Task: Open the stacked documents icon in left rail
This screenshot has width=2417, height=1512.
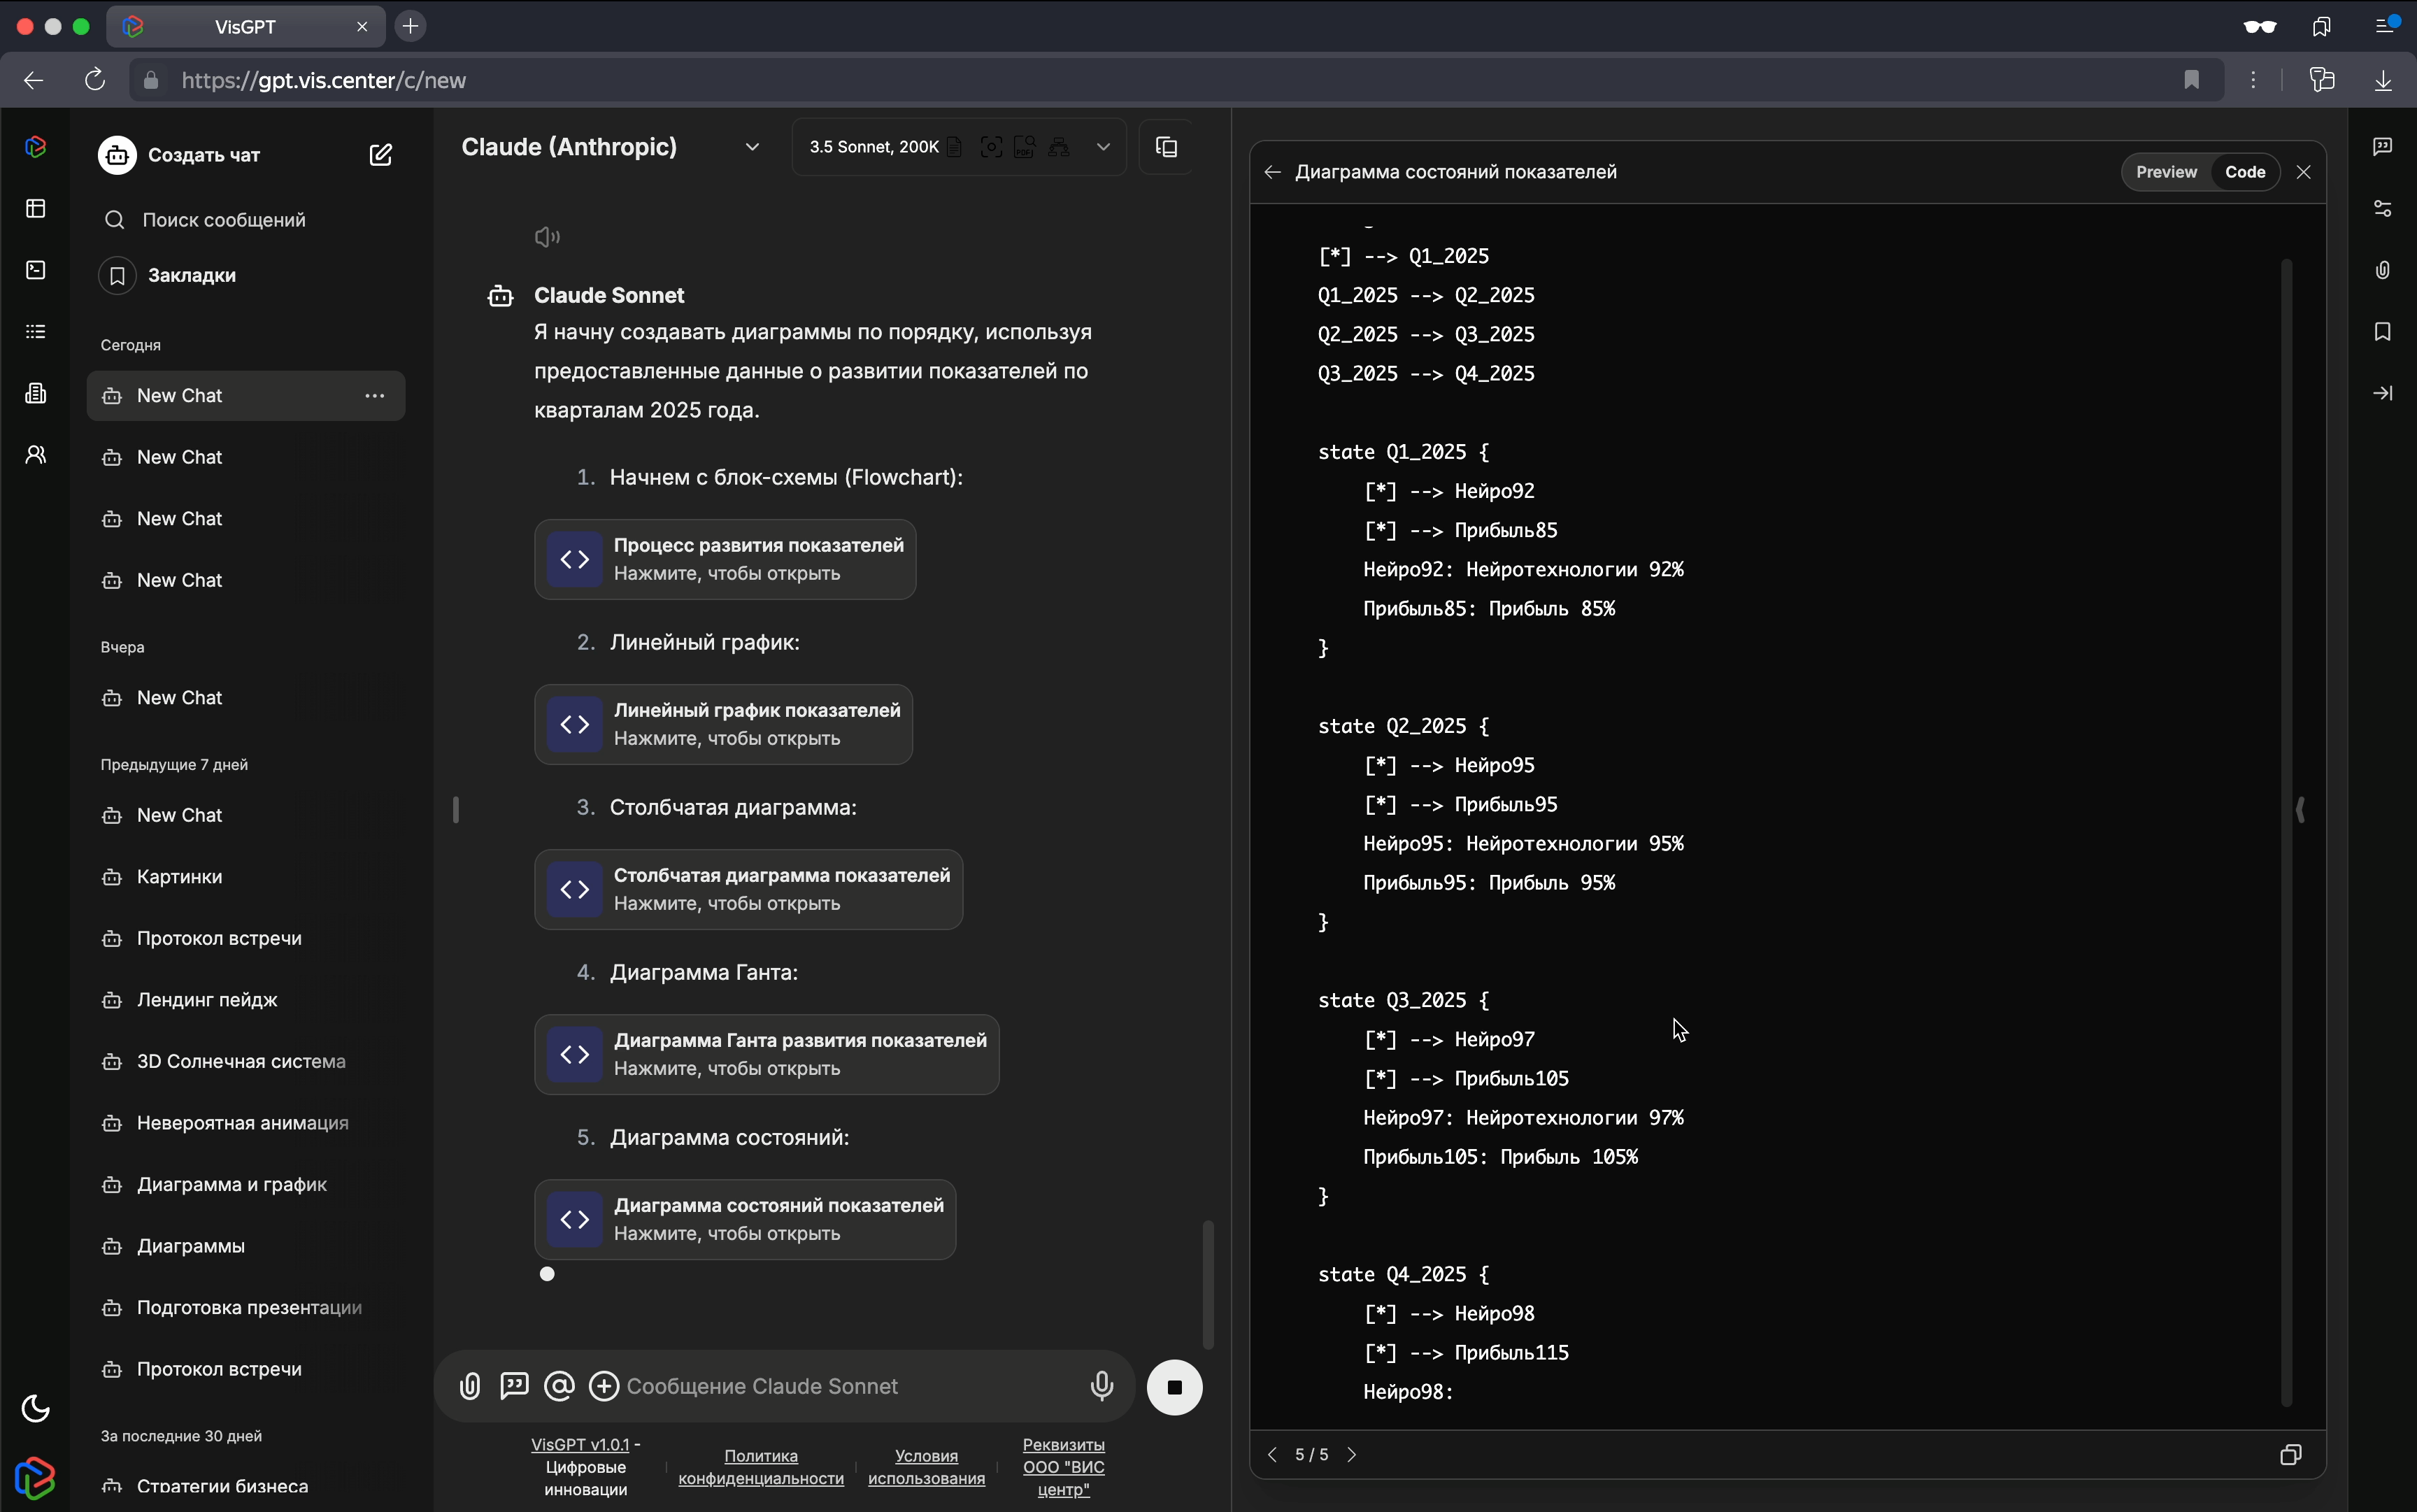Action: tap(36, 393)
